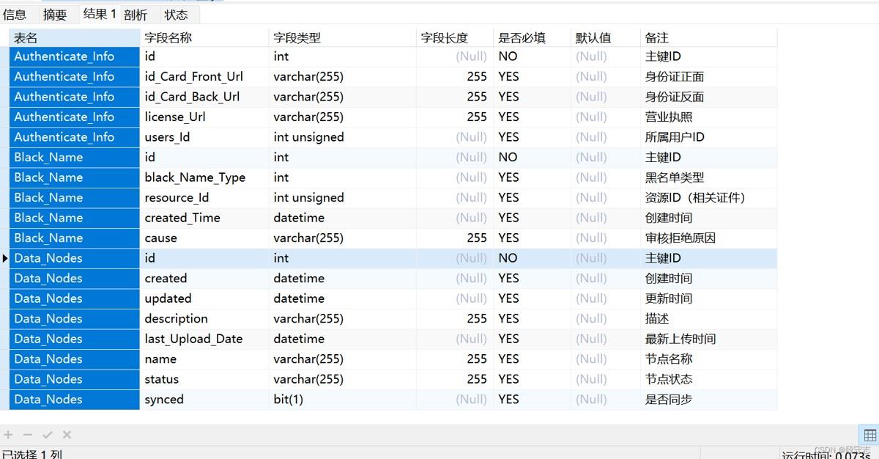The image size is (879, 459).
Task: Click the delete record minus icon
Action: (x=28, y=435)
